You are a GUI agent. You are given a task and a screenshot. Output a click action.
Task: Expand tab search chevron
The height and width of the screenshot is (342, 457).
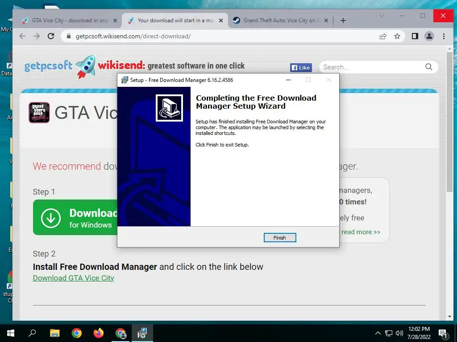tap(381, 16)
